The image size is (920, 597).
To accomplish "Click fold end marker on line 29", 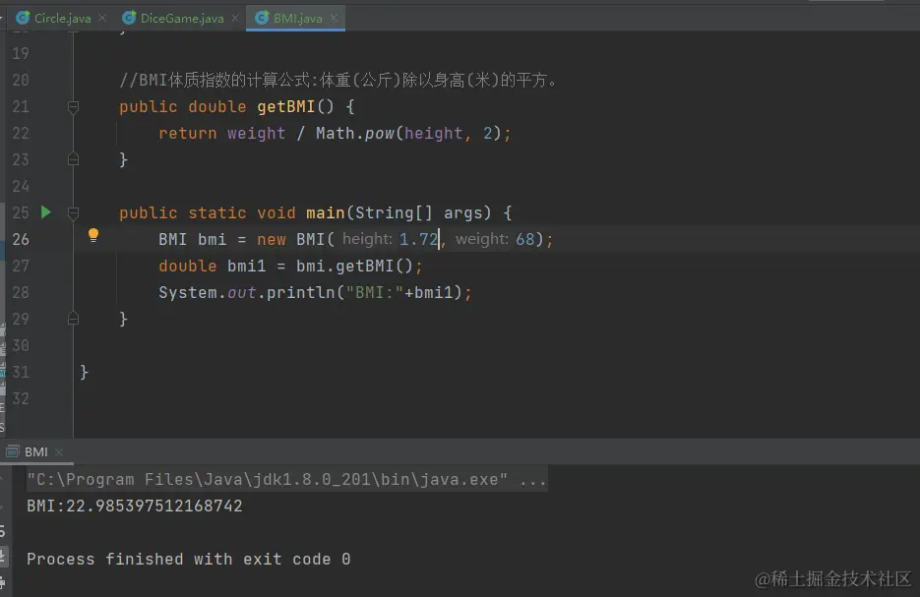I will pos(74,319).
